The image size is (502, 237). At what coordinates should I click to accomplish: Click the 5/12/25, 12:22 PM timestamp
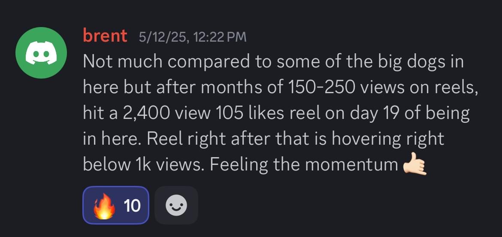click(x=192, y=37)
